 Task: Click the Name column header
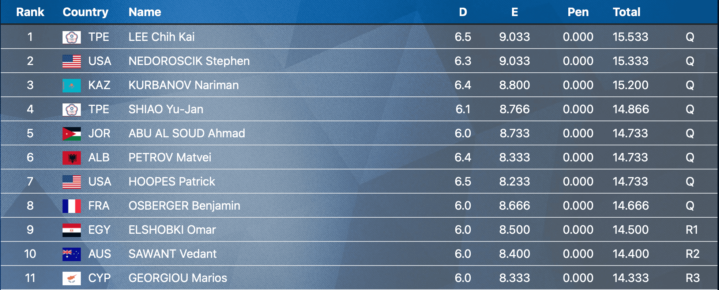point(145,12)
